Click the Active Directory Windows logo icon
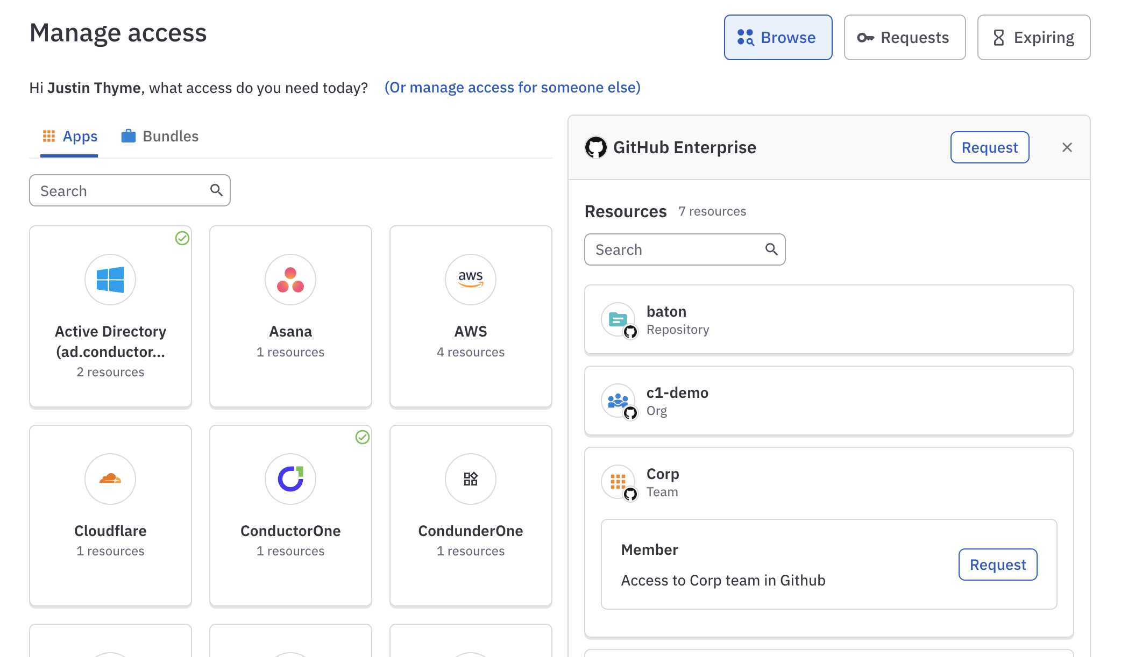Viewport: 1121px width, 657px height. pos(110,280)
